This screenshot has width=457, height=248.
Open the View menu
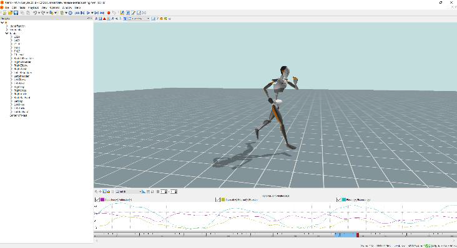[x=44, y=7]
